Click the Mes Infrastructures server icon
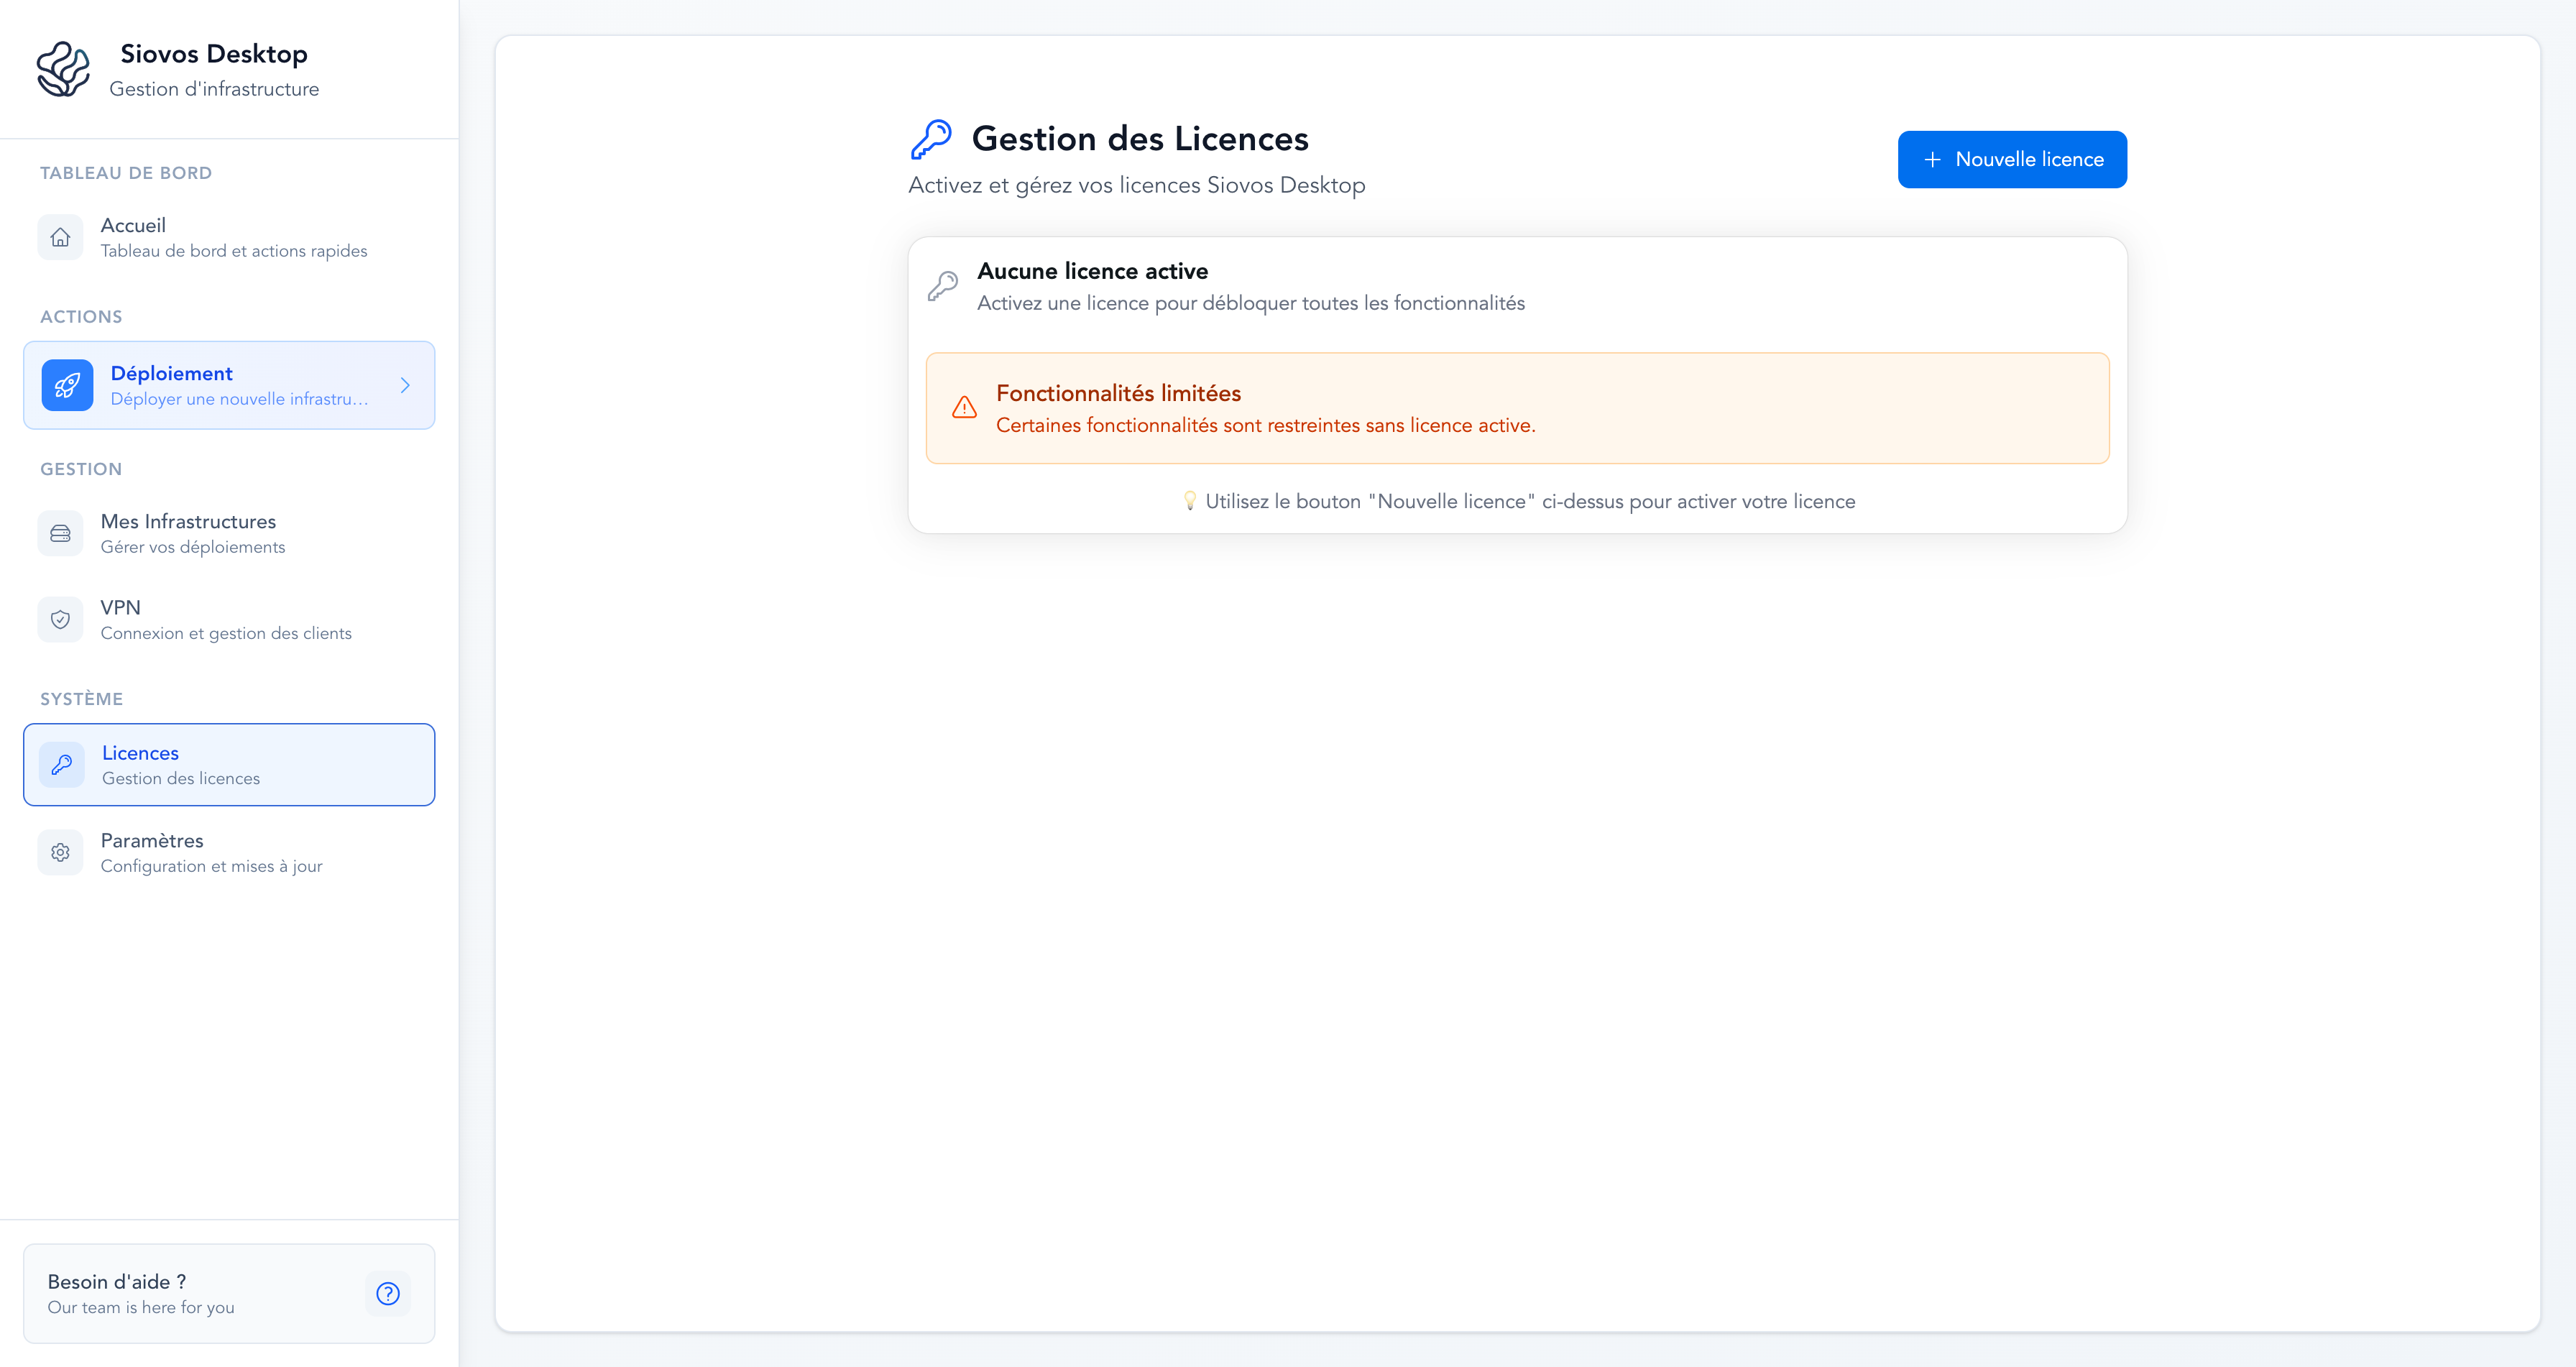The image size is (2576, 1367). click(60, 533)
